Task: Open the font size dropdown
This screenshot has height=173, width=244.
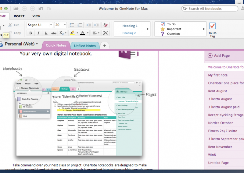Action: [x=65, y=25]
